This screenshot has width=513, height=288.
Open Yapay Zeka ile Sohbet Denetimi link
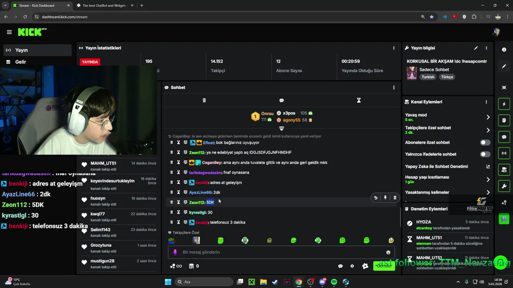tap(488, 166)
